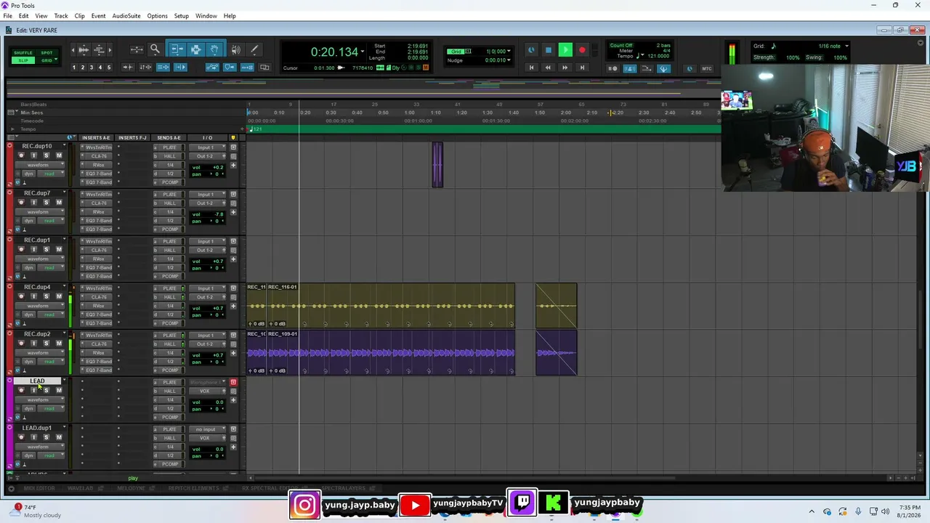
Task: Open the Kick taskbar icon
Action: tap(554, 503)
